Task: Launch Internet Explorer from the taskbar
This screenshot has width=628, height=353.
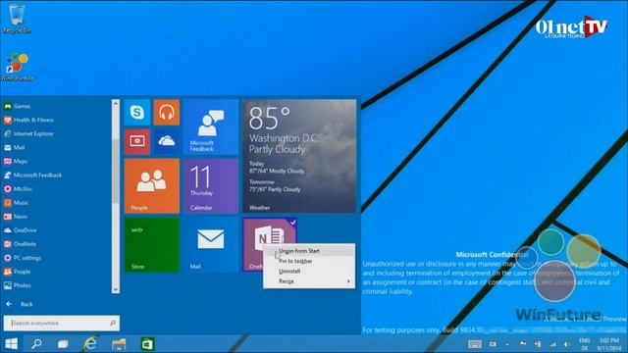Action: point(91,343)
